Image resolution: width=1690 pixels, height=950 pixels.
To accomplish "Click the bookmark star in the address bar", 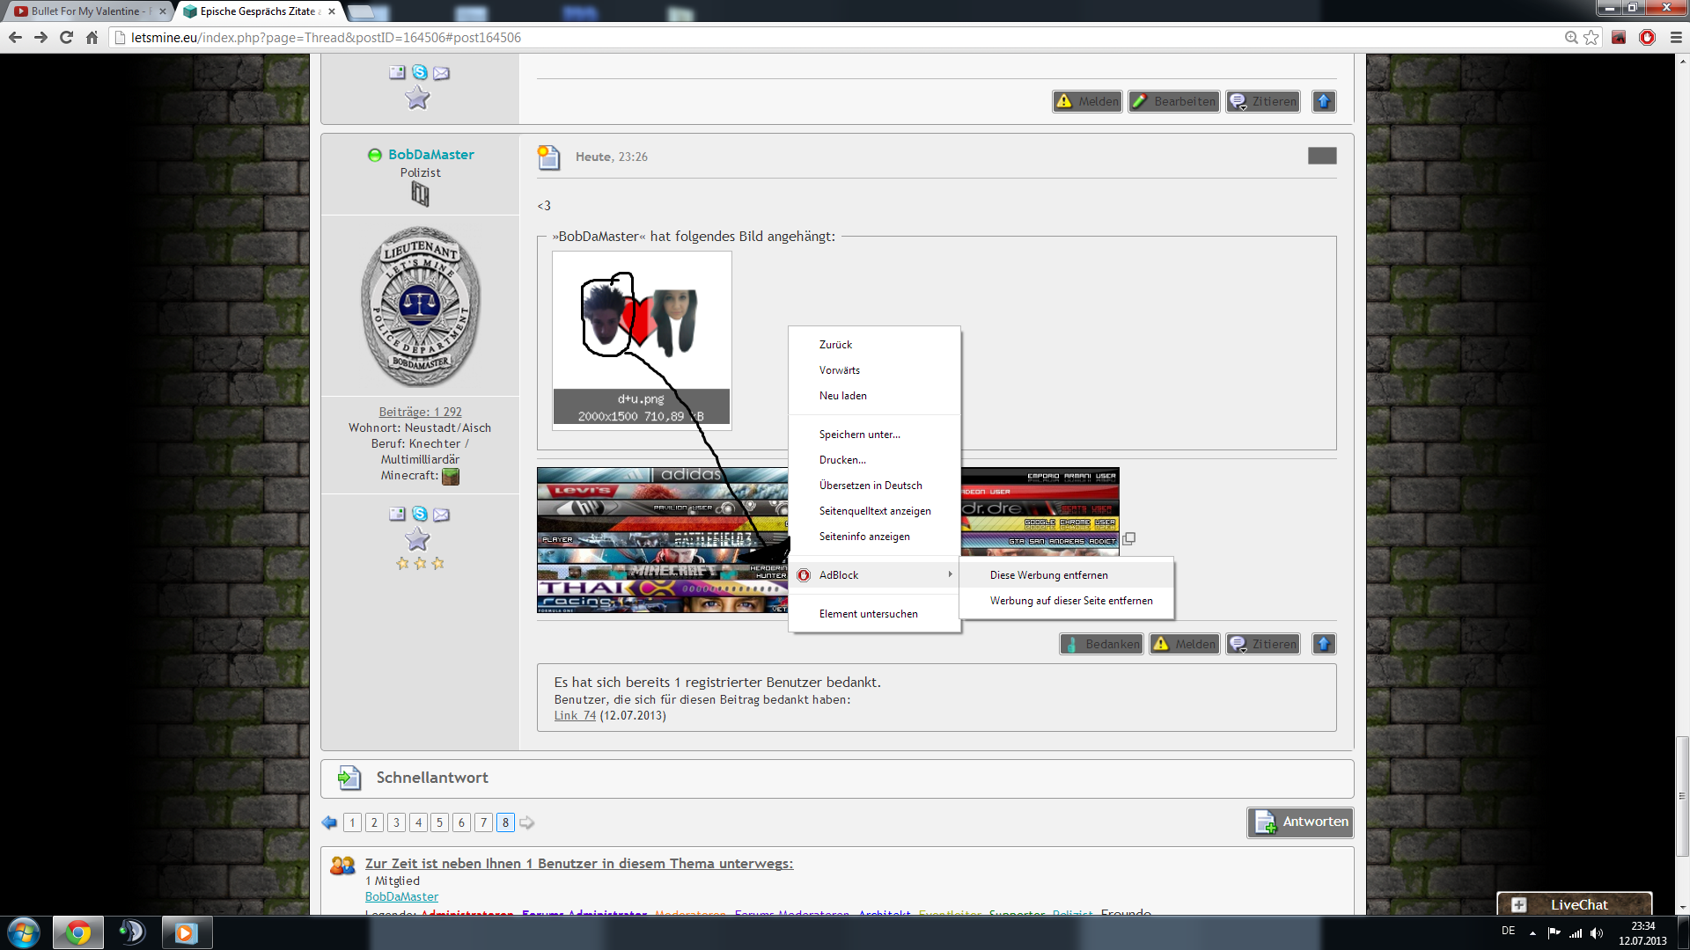I will 1591,38.
